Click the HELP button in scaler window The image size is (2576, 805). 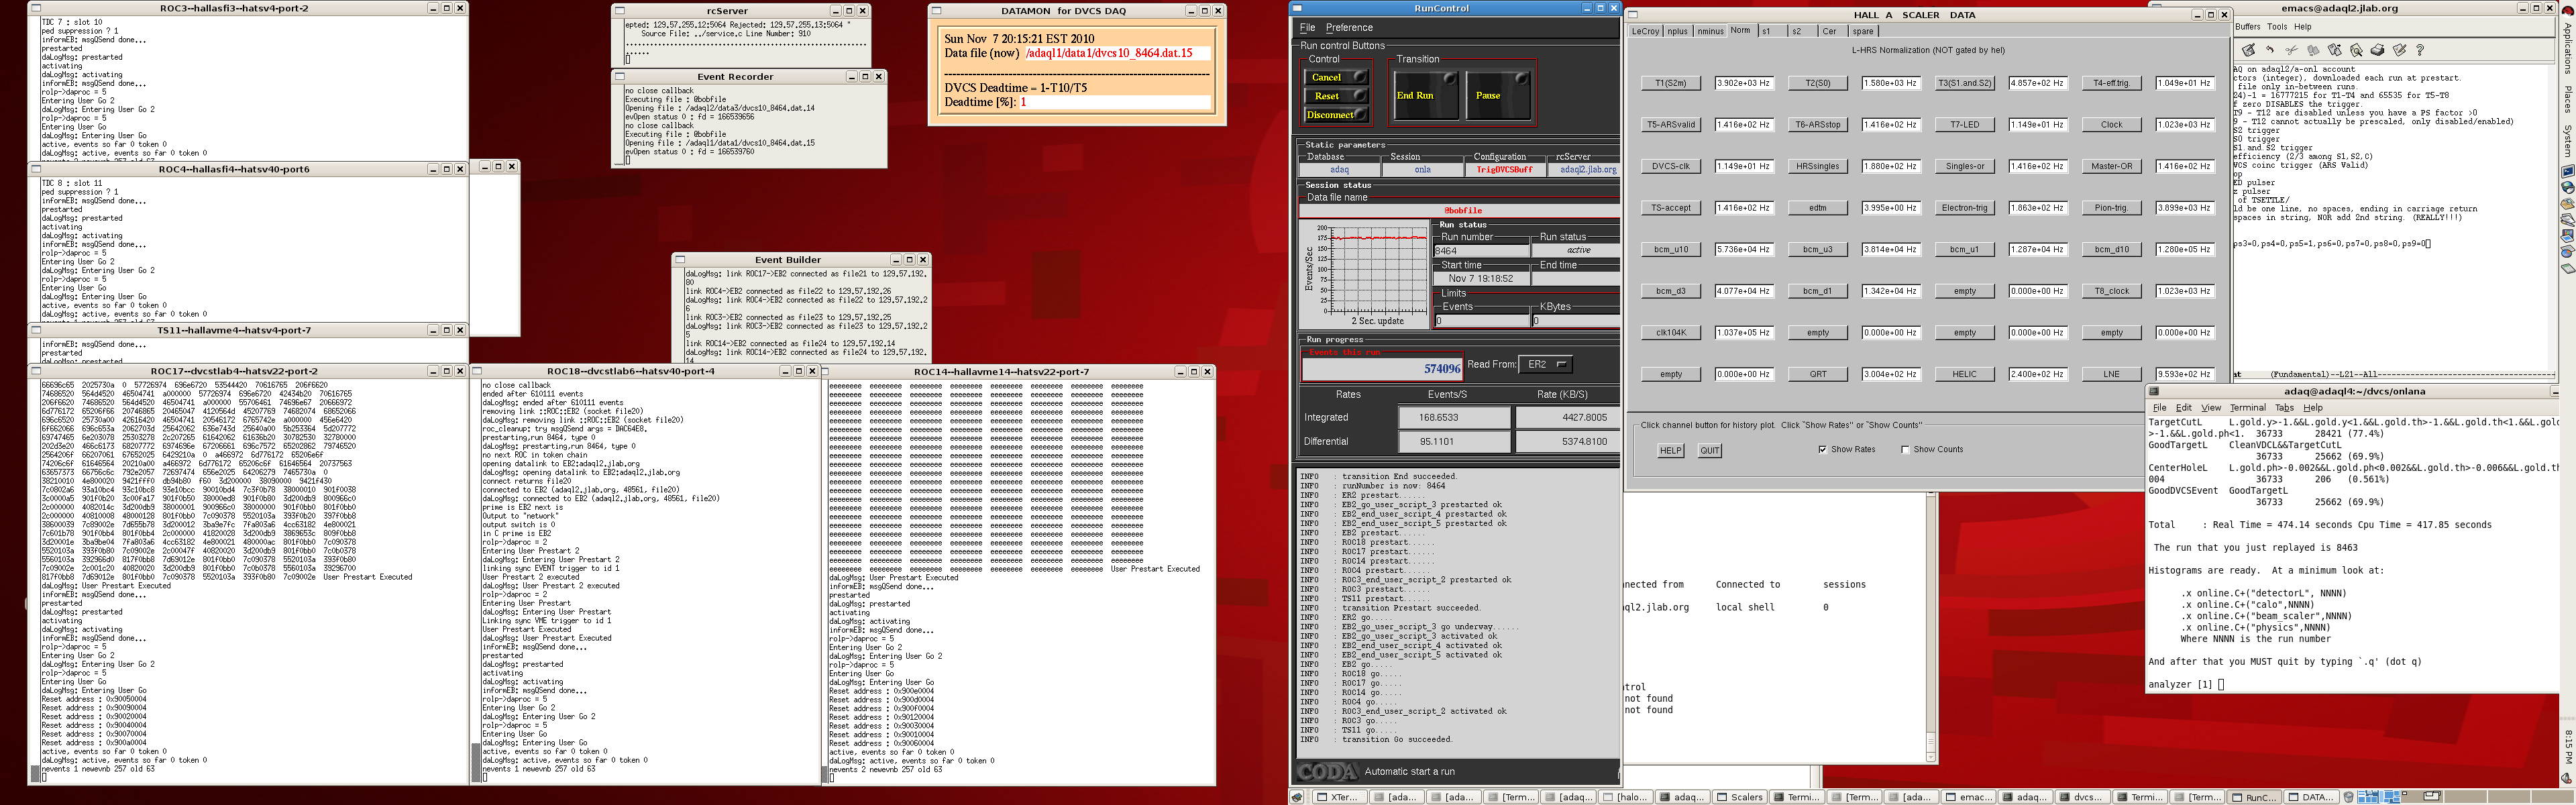[x=1670, y=450]
